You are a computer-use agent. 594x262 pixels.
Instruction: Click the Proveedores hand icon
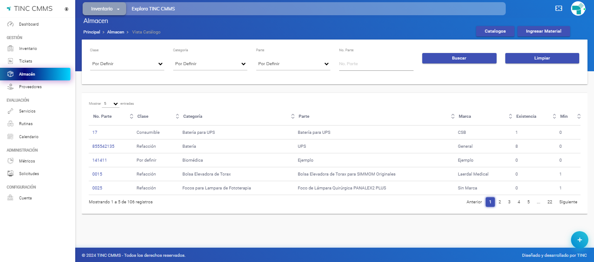point(11,87)
